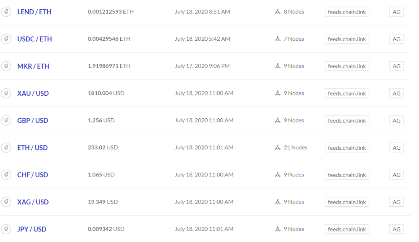This screenshot has height=242, width=419.
Task: Click the round tag icon beside XAU / USD
Action: pos(6,93)
